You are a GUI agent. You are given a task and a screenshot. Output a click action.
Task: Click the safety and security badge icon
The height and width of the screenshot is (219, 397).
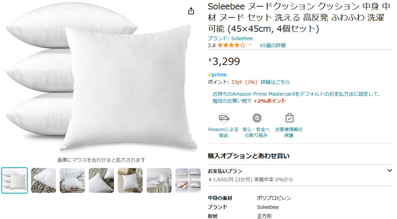(257, 118)
